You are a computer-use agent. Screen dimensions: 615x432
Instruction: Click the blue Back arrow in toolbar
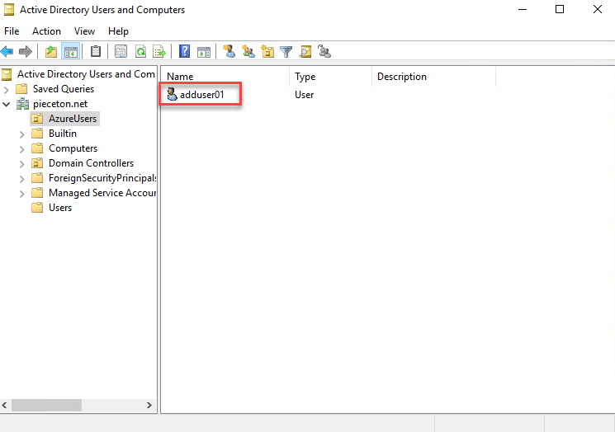tap(7, 51)
